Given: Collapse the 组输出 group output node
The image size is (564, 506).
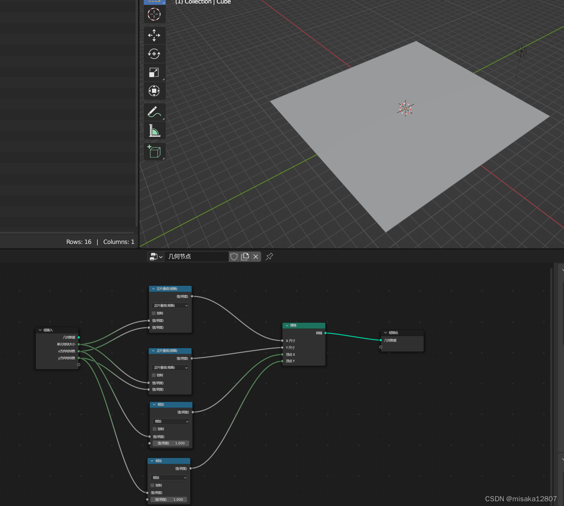Looking at the screenshot, I should click(x=385, y=333).
